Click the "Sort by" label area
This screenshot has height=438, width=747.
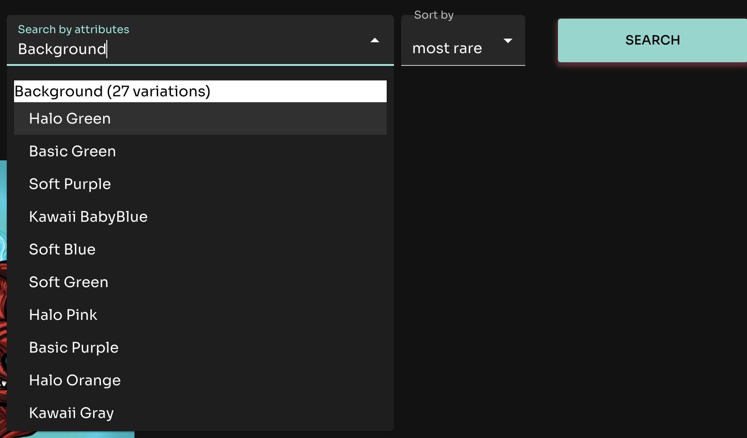pyautogui.click(x=433, y=14)
